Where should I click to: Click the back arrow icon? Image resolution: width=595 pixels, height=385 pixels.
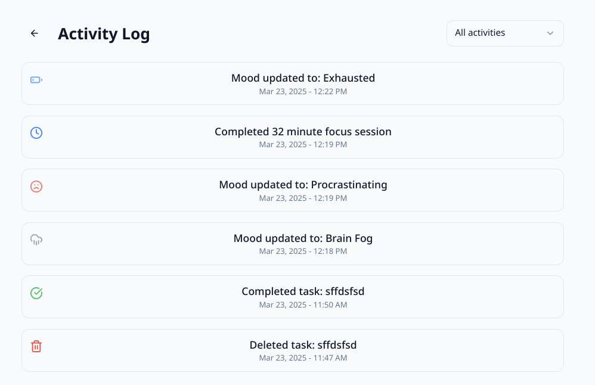click(35, 33)
